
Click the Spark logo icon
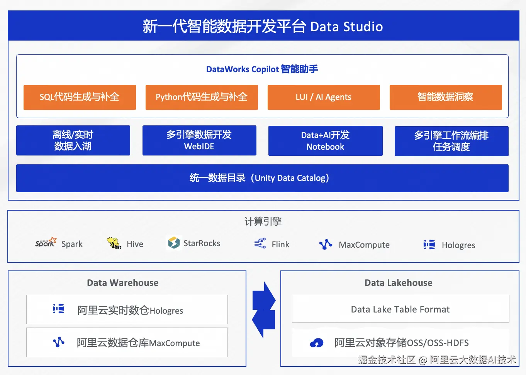46,243
